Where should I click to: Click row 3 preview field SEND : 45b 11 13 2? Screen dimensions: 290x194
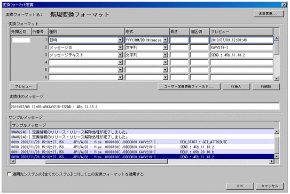click(x=241, y=55)
